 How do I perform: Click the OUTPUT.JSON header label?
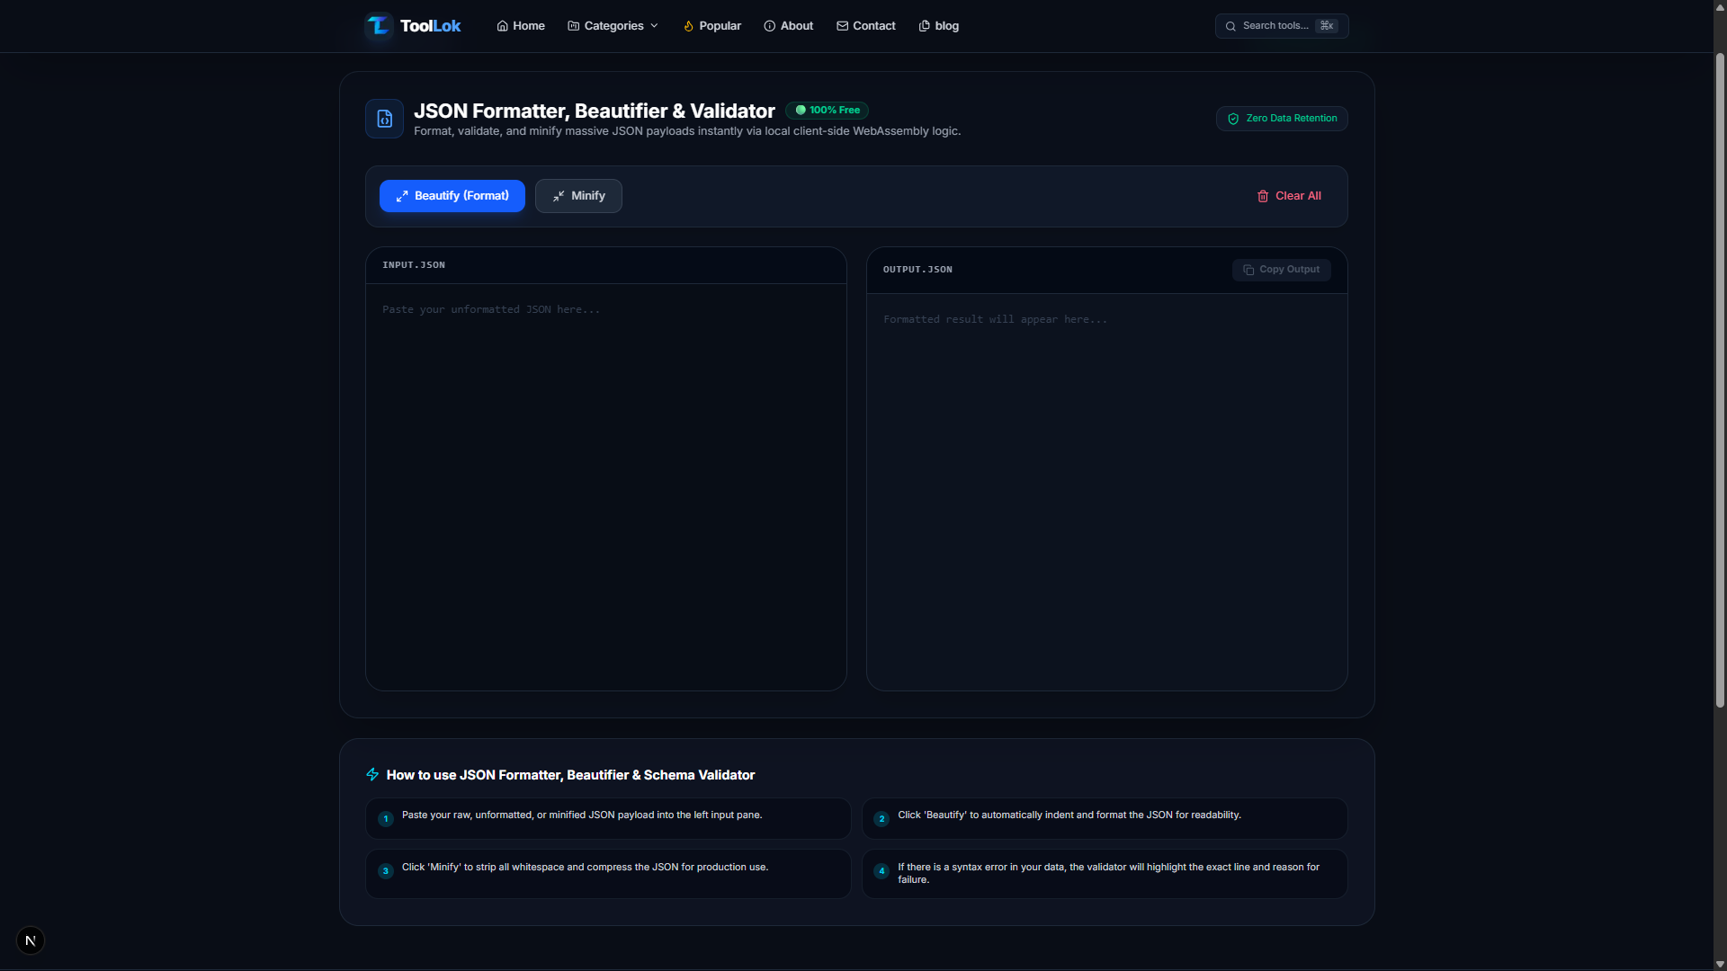coord(917,270)
